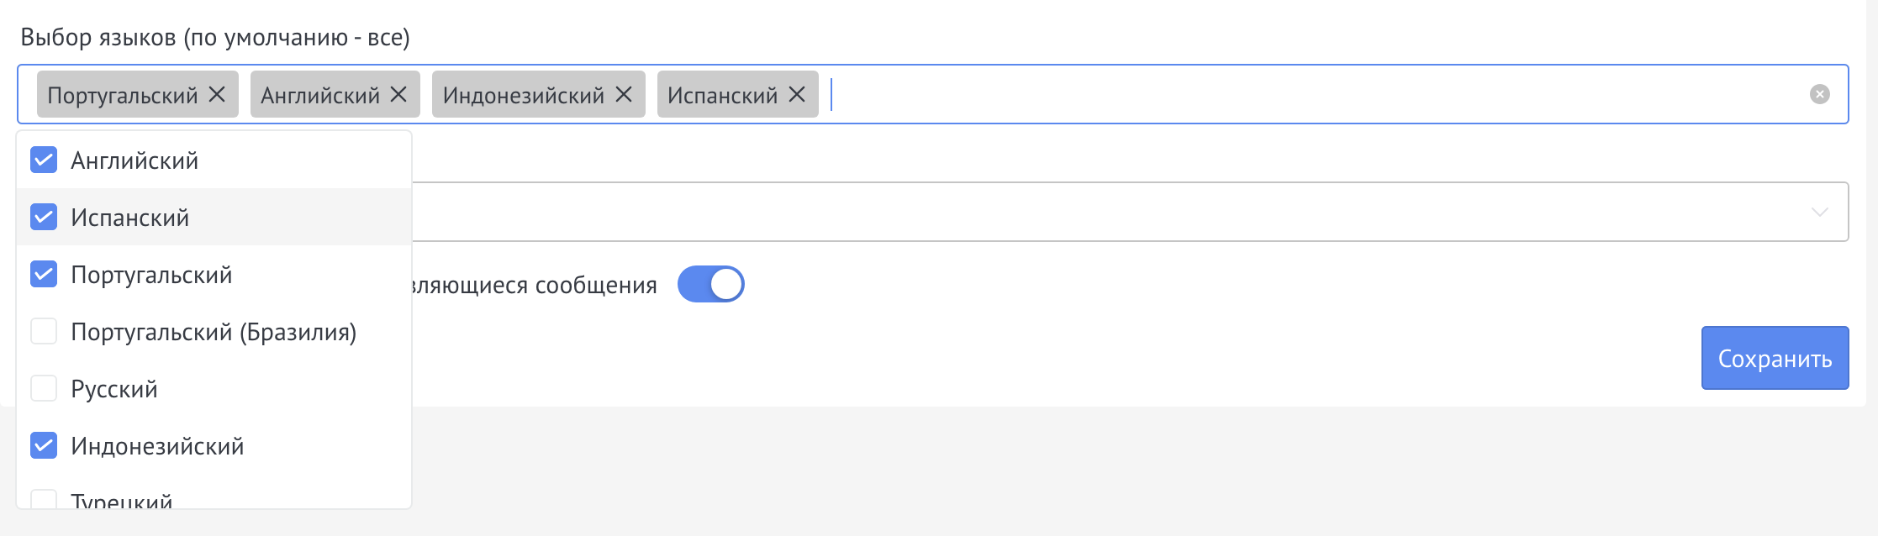
Task: Uncheck the Английский checkbox
Action: click(42, 160)
